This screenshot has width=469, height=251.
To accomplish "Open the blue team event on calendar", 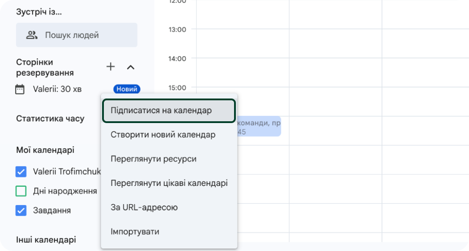I will tap(259, 126).
